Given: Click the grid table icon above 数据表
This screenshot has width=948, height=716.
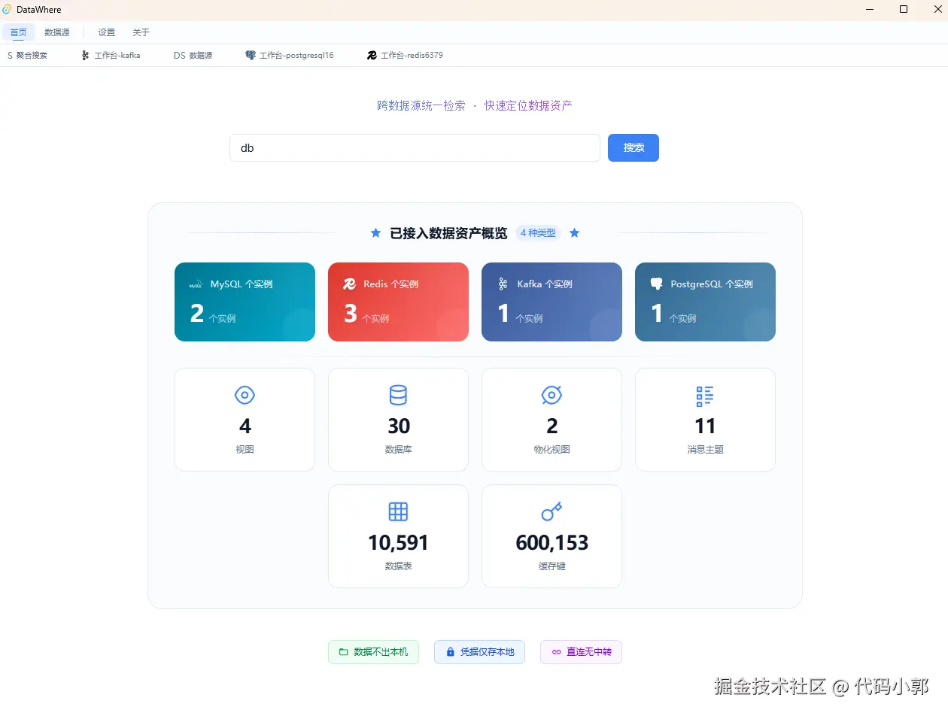Looking at the screenshot, I should tap(398, 512).
